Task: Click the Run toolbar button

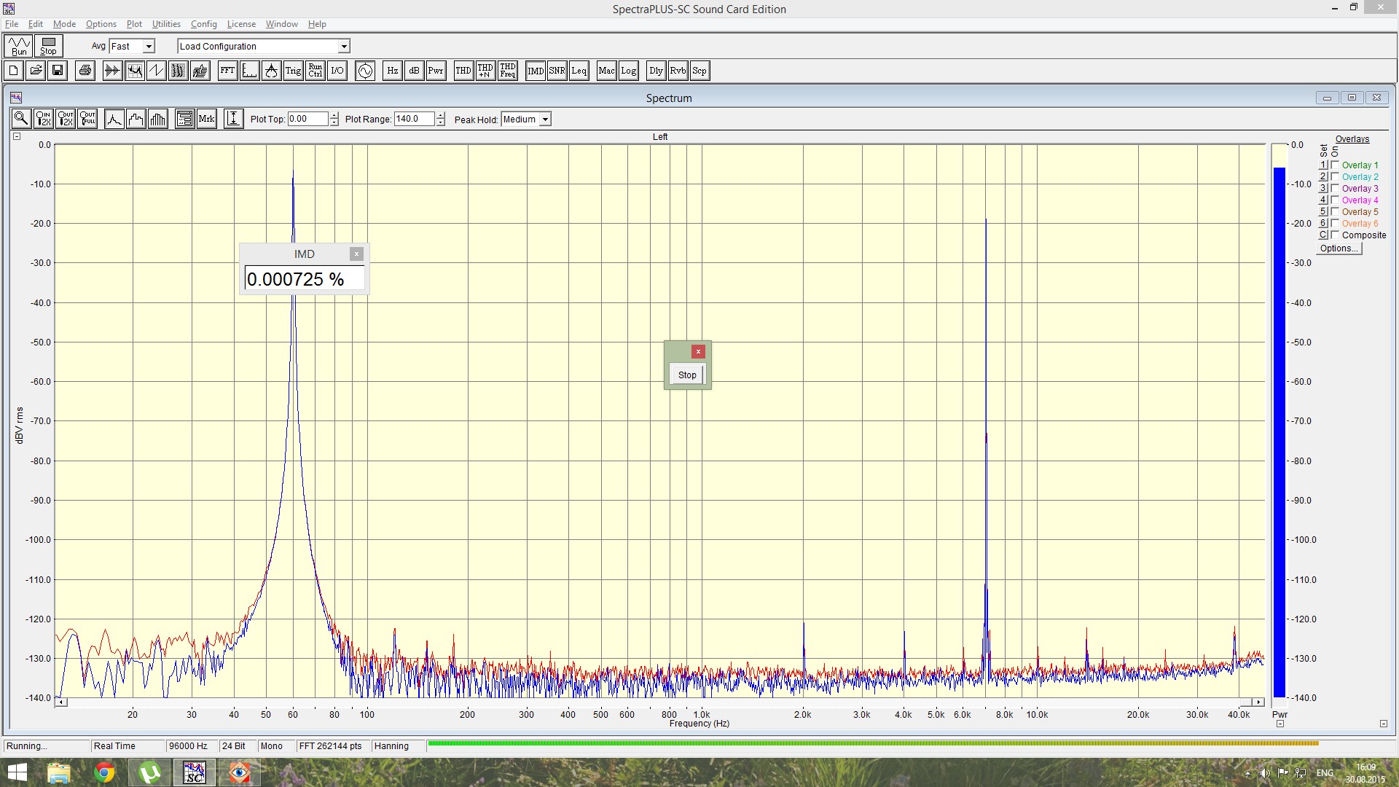Action: (x=19, y=46)
